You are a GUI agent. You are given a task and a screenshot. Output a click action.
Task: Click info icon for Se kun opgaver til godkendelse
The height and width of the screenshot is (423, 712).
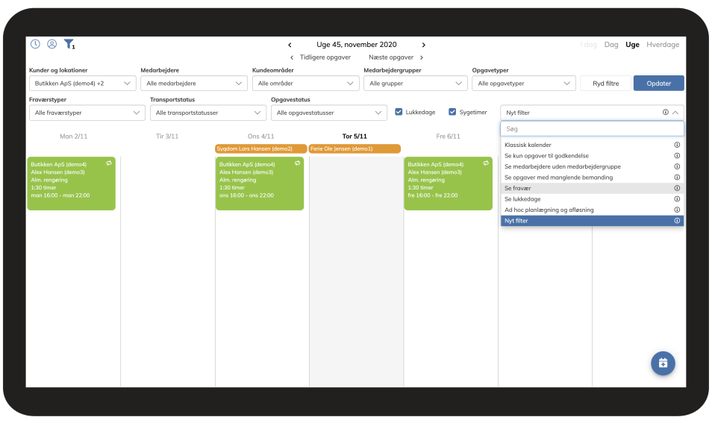pyautogui.click(x=677, y=156)
